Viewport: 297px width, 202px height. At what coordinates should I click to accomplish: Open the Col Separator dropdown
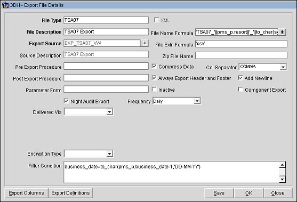[x=283, y=67]
